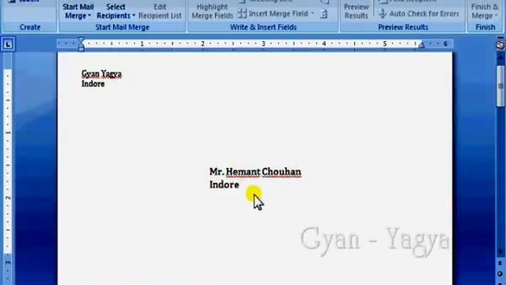Viewport: 506px width, 285px height.
Task: Open the Start Mail Merge dropdown
Action: (x=77, y=11)
